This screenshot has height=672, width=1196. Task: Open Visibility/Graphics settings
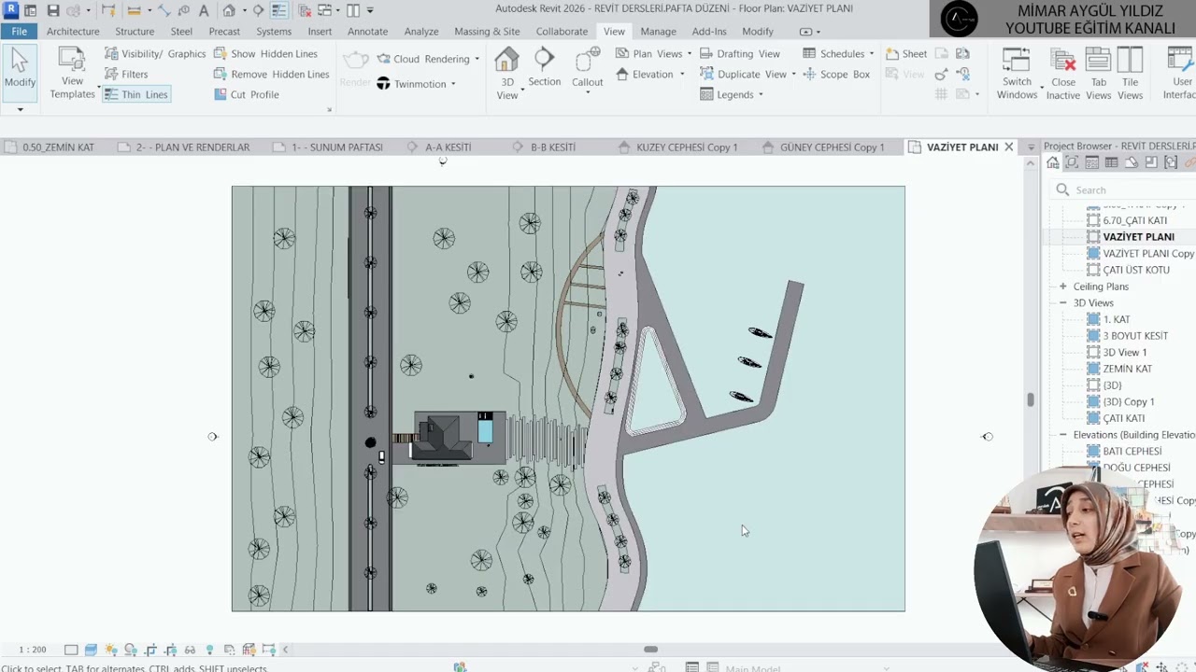(x=155, y=54)
